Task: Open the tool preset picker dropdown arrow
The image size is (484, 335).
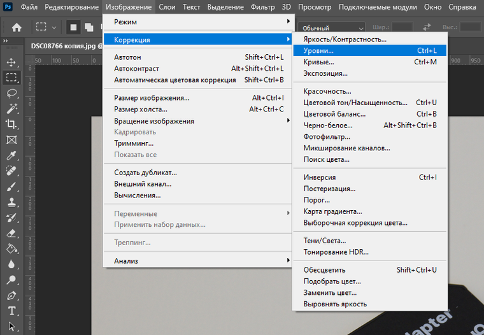Action: click(54, 27)
